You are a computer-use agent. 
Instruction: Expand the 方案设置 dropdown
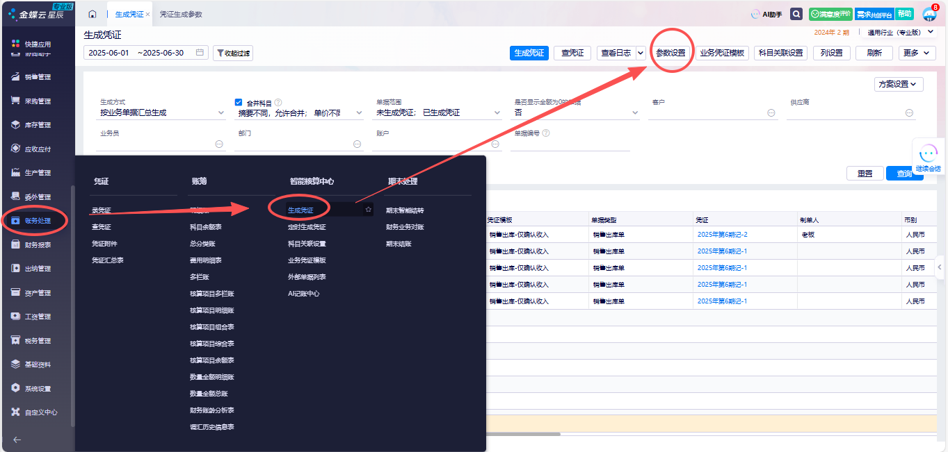899,84
